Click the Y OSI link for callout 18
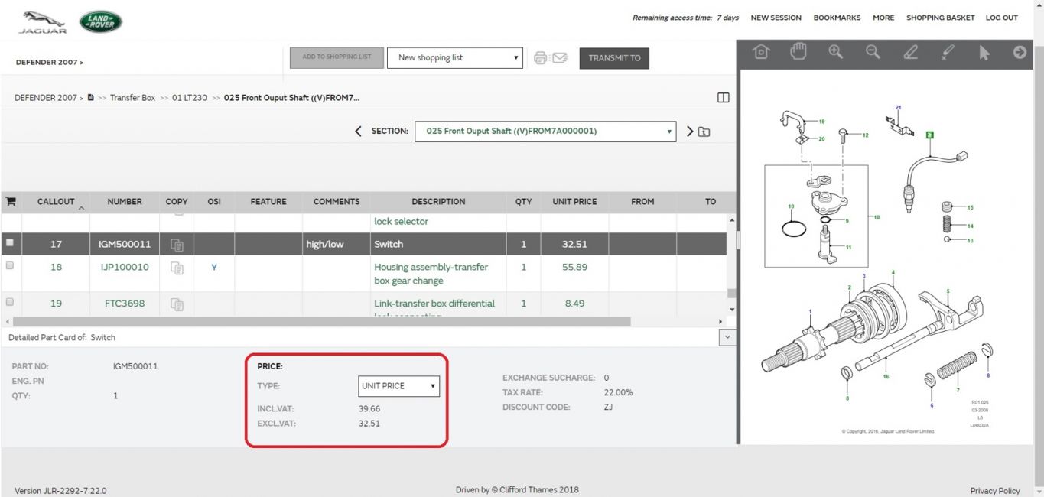 pyautogui.click(x=214, y=267)
